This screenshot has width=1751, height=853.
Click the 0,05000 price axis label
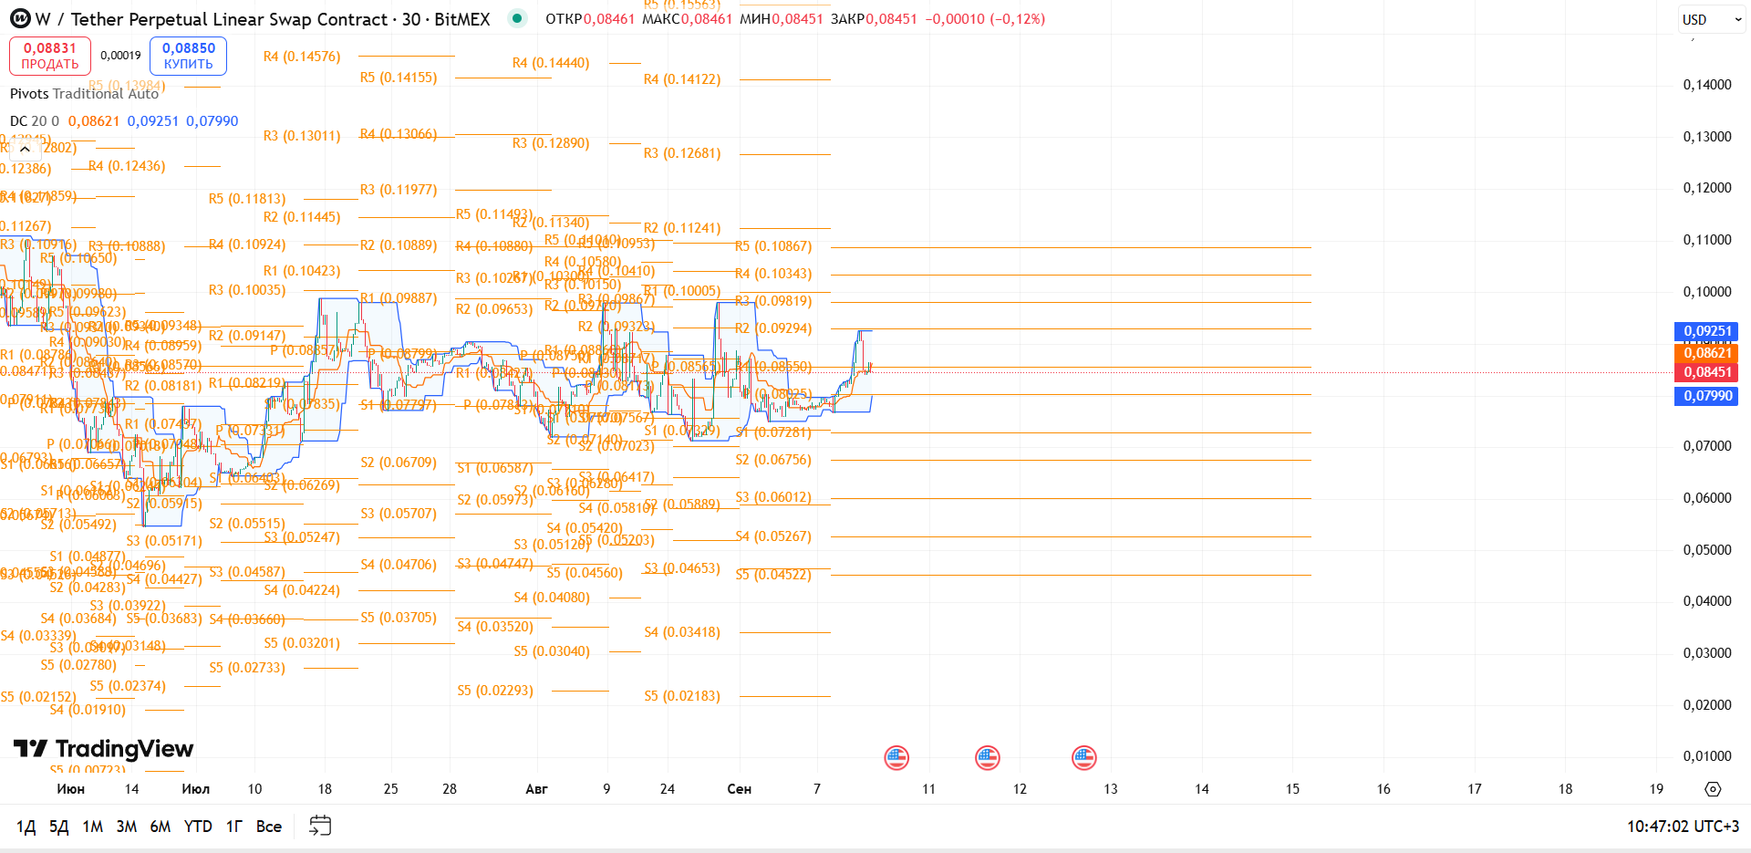point(1707,550)
